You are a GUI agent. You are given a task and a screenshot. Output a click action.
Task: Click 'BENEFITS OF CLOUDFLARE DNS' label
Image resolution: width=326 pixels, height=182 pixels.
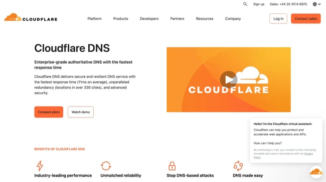point(60,149)
